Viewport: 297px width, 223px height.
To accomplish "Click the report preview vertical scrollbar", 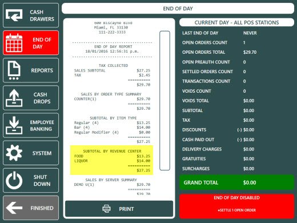I will [164, 101].
